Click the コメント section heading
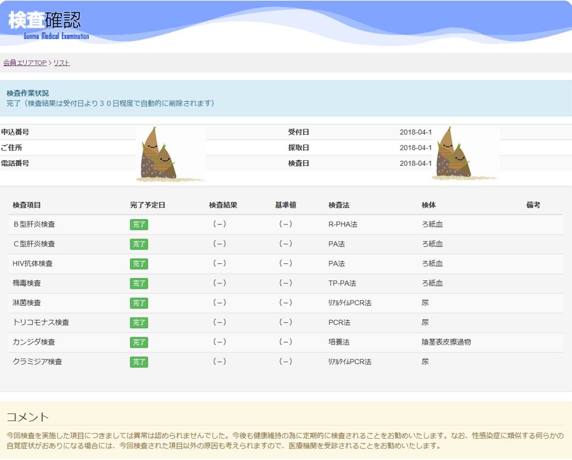The image size is (572, 460). [x=28, y=417]
